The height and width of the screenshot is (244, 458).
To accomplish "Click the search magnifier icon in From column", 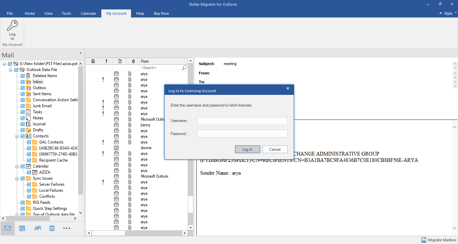I will click(x=184, y=68).
